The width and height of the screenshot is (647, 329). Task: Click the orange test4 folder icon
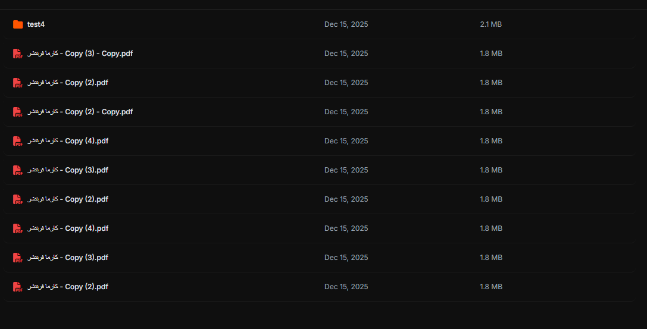pos(18,24)
